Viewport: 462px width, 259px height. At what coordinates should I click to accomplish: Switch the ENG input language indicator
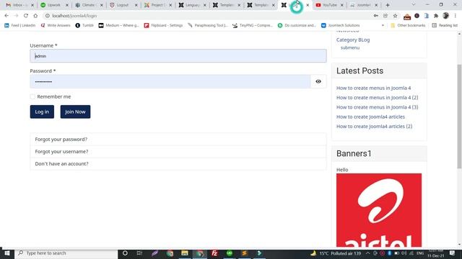tap(420, 253)
